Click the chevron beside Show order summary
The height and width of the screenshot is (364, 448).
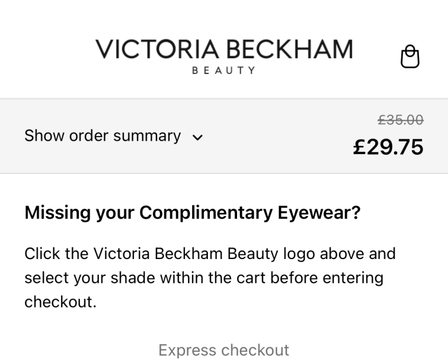197,137
